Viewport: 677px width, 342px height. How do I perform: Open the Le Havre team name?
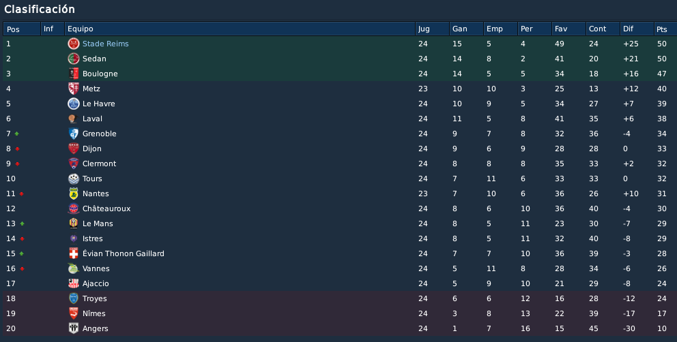click(98, 104)
